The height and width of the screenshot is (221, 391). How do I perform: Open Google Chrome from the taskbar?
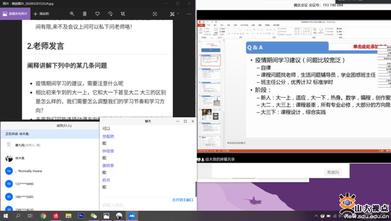coord(43,216)
